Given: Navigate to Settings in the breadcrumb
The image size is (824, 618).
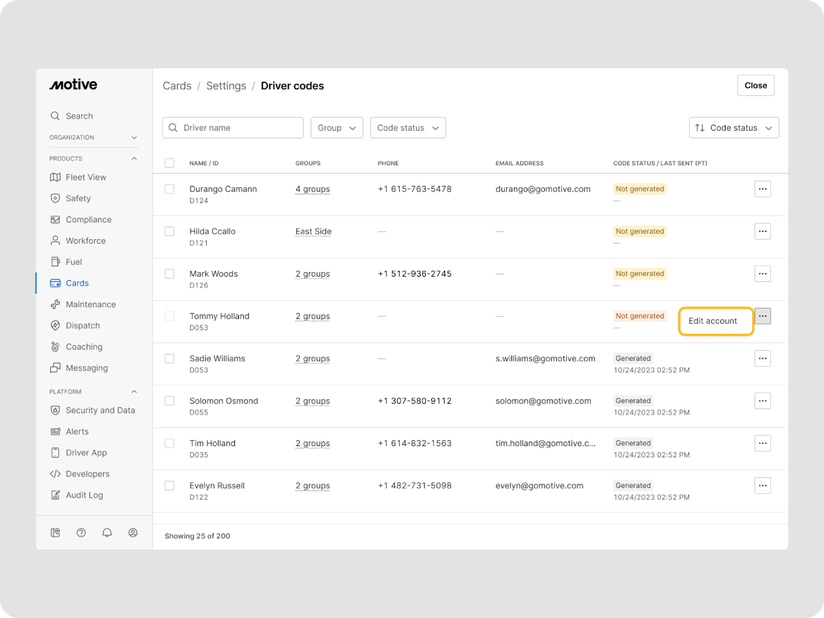Looking at the screenshot, I should 226,86.
